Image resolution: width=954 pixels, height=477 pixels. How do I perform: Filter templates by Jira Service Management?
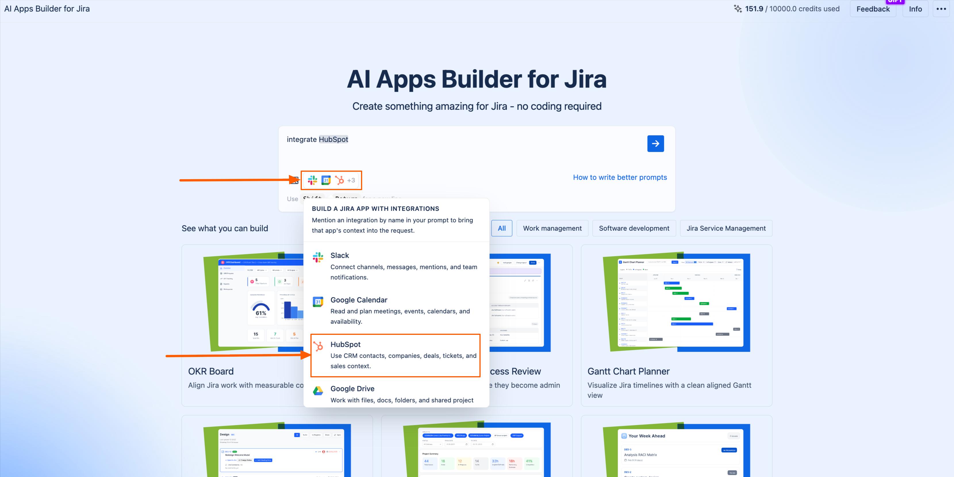pyautogui.click(x=726, y=228)
